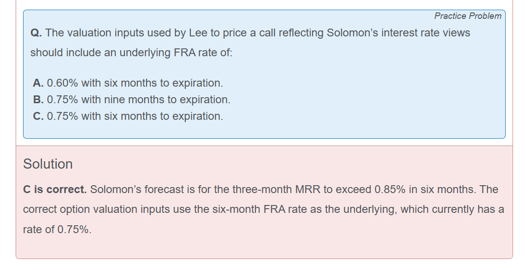
Task: Choose answer B, 0.75% with nine months
Action: click(x=132, y=100)
